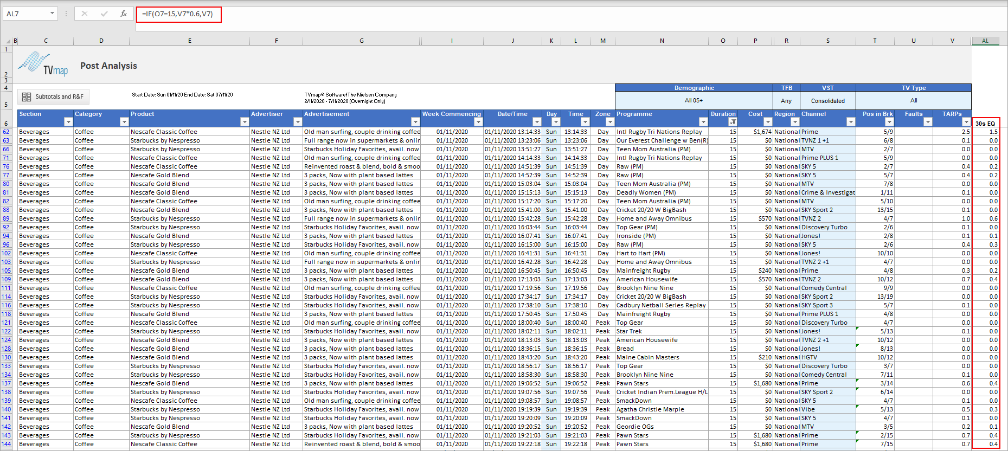The image size is (1008, 451).
Task: Click 'Cadbury Netball Series Replay' programme cell
Action: (x=662, y=305)
